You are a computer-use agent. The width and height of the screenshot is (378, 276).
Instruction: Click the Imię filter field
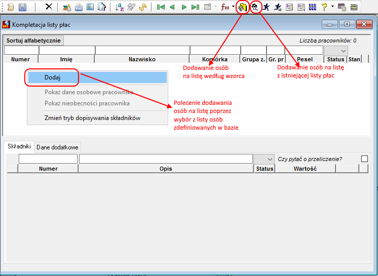pos(67,50)
